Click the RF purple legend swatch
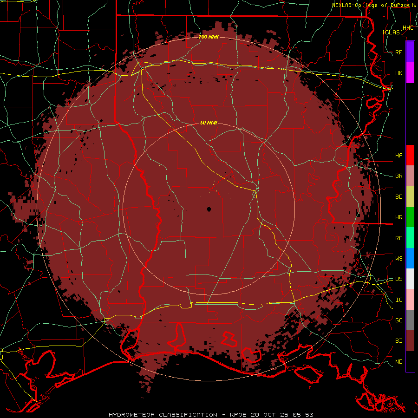 coord(410,52)
